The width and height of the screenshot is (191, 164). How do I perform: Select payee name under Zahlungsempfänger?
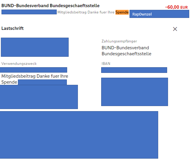point(126,51)
